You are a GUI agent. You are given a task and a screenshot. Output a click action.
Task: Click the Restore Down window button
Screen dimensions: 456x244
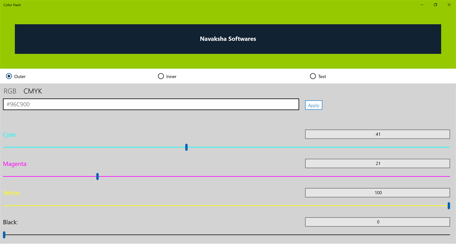435,5
